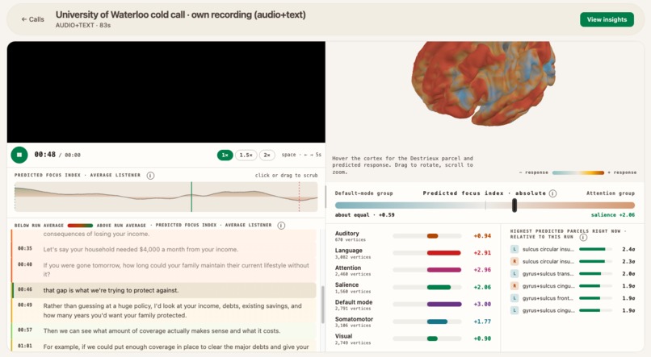Set playback speed to 1x
Screen dimensions: 651x357
pos(225,155)
